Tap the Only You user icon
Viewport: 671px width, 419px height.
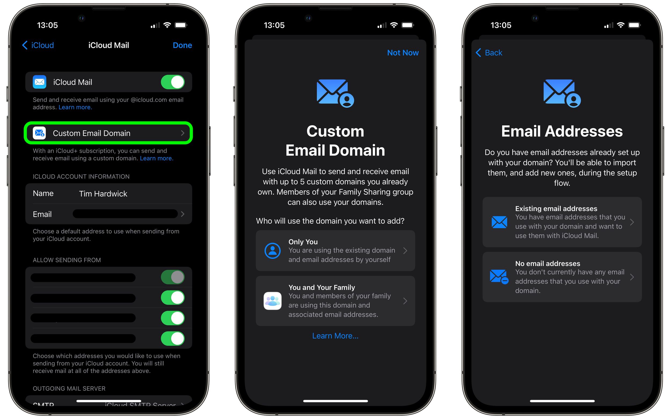pos(272,250)
